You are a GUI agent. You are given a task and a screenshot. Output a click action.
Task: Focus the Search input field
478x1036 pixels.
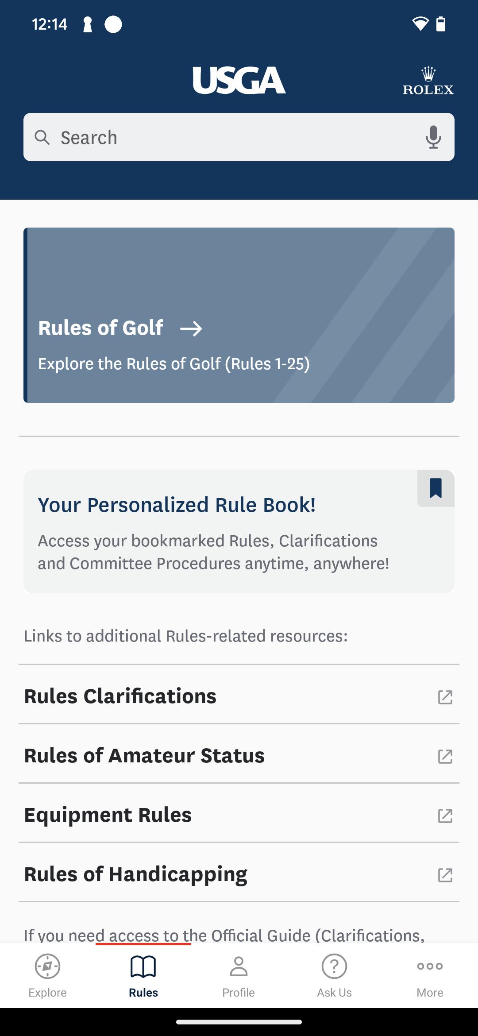239,137
